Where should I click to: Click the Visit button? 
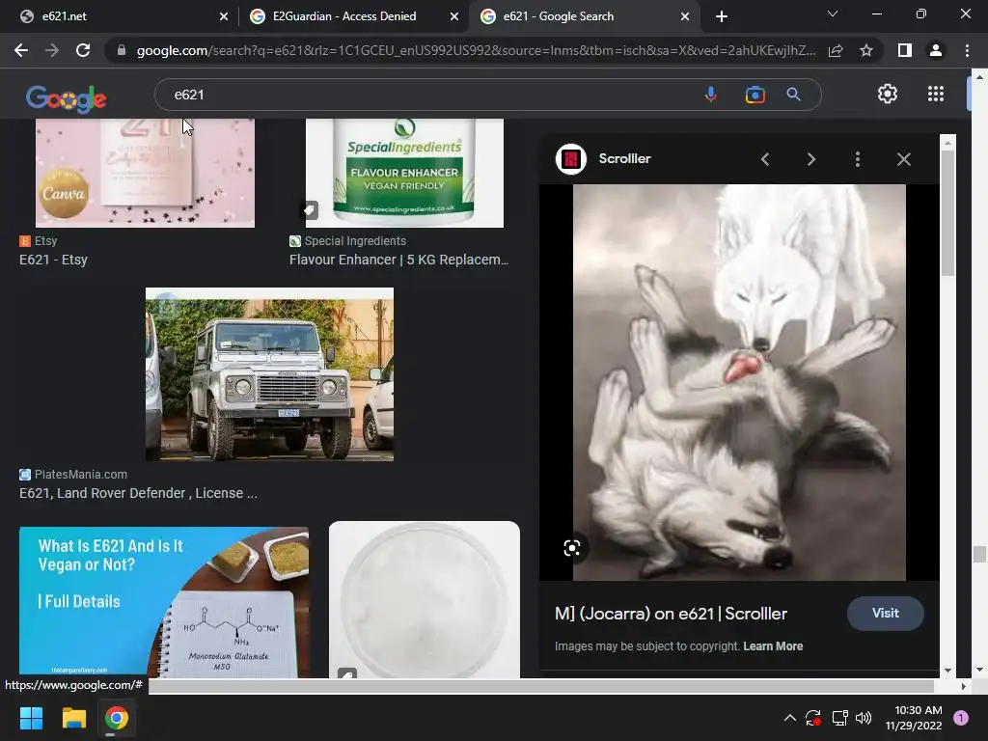[x=886, y=613]
